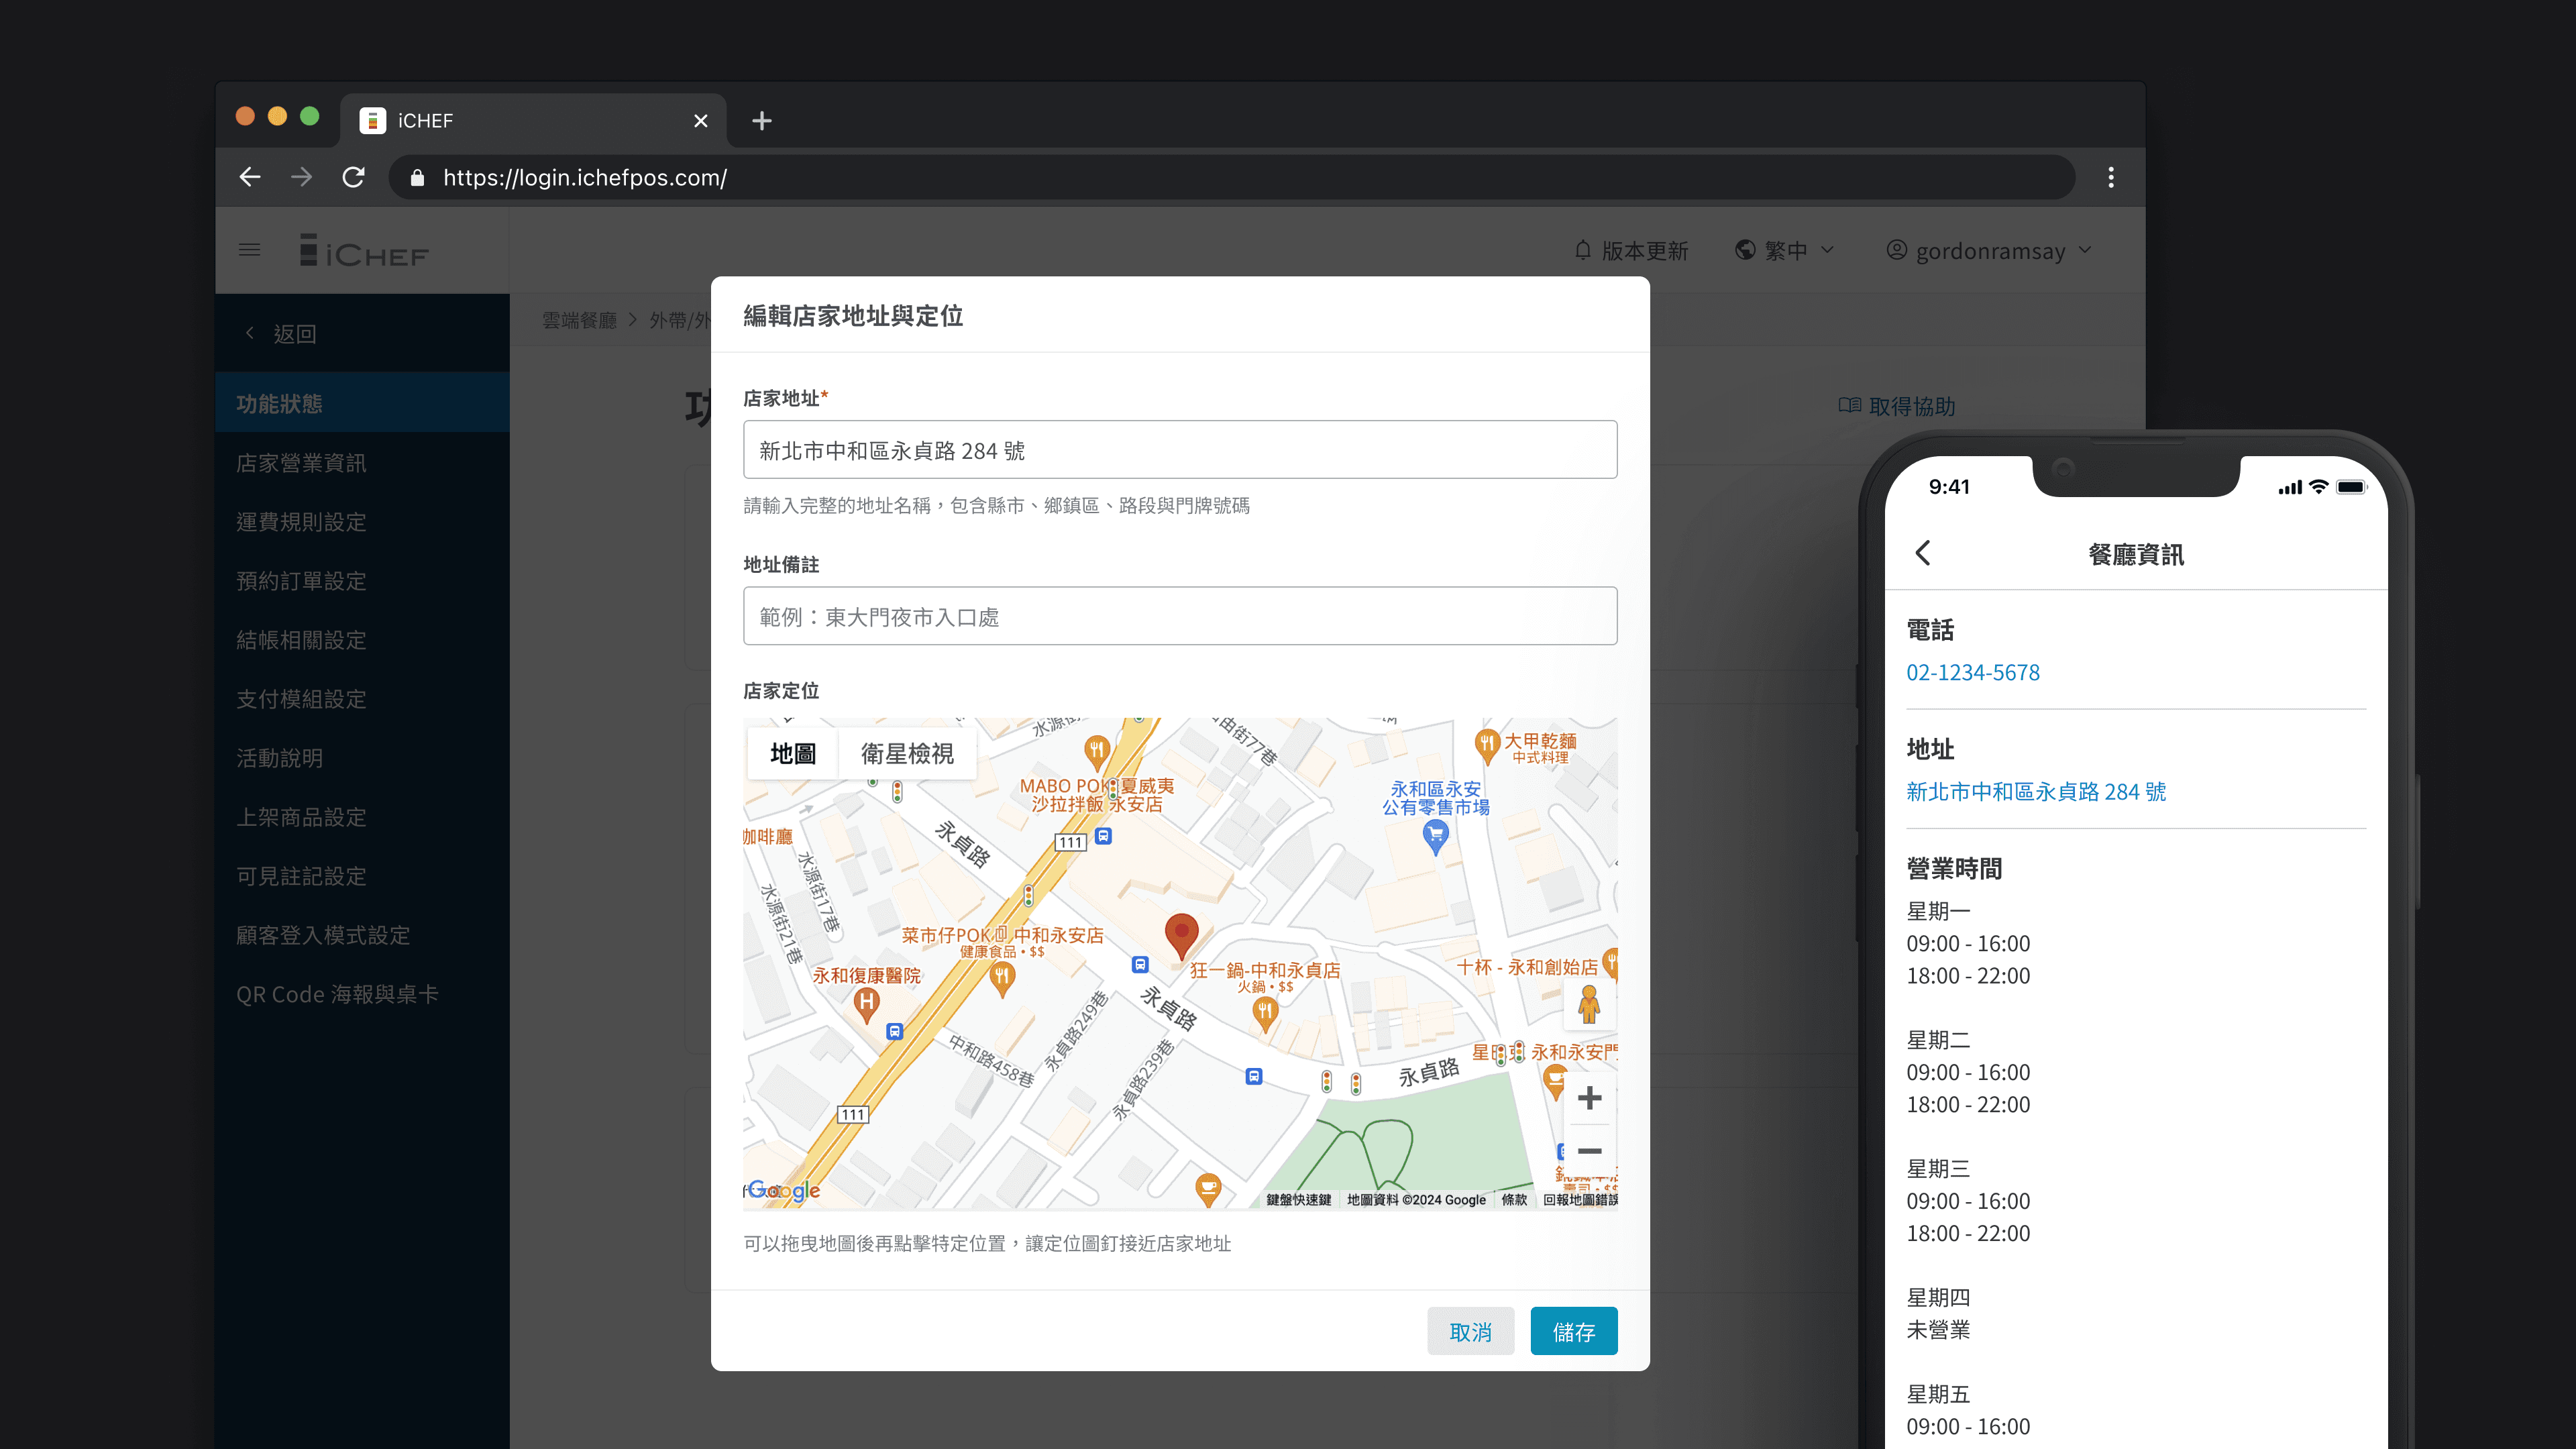The width and height of the screenshot is (2576, 1449).
Task: Open the browser three-dot menu
Action: pyautogui.click(x=2110, y=177)
